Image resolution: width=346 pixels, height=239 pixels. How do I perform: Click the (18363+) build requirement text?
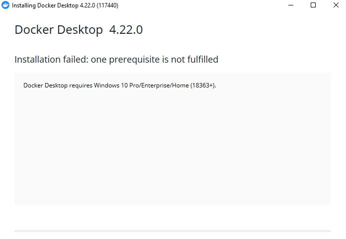pyautogui.click(x=203, y=85)
